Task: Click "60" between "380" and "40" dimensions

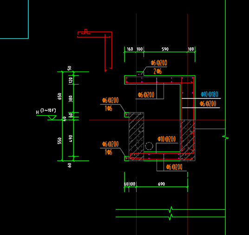Action: click(71, 115)
